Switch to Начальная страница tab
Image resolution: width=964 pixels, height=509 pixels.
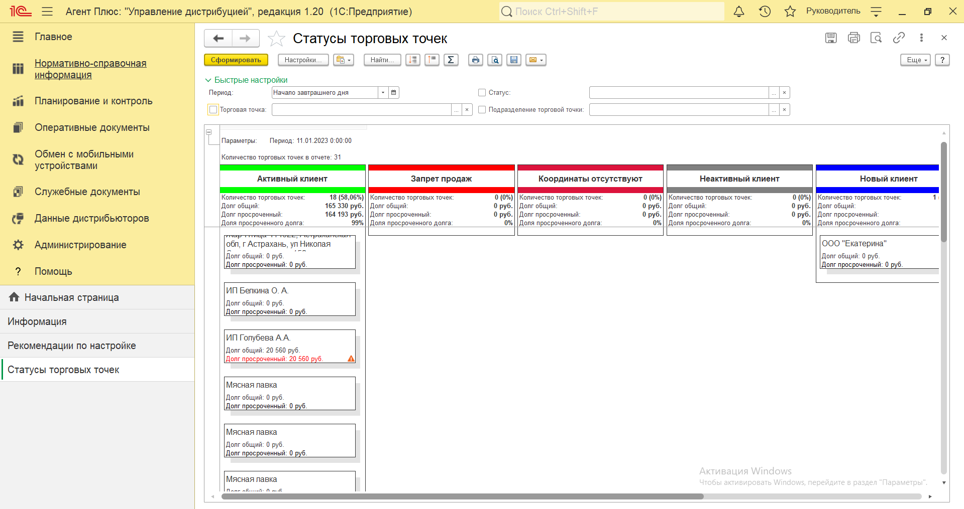tap(97, 297)
